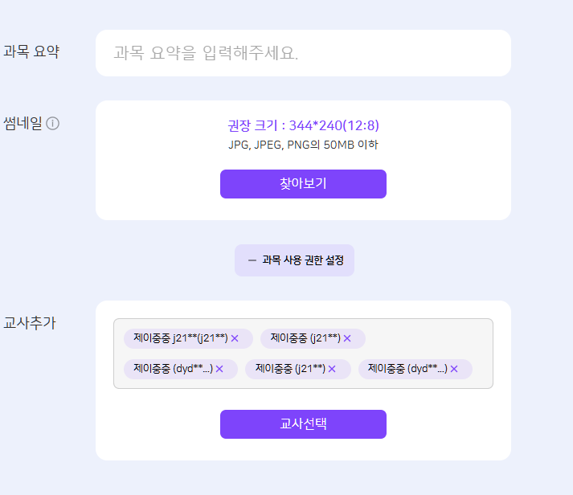The image size is (573, 495).
Task: Click the info icon next to 썸네일
Action: point(53,124)
